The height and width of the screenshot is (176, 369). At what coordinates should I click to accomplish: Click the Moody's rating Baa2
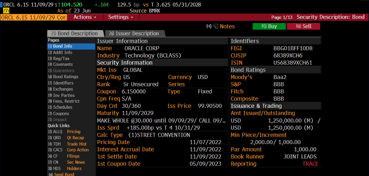point(280,77)
